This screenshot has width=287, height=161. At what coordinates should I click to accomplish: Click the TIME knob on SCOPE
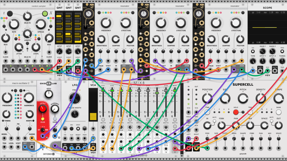(x=253, y=61)
